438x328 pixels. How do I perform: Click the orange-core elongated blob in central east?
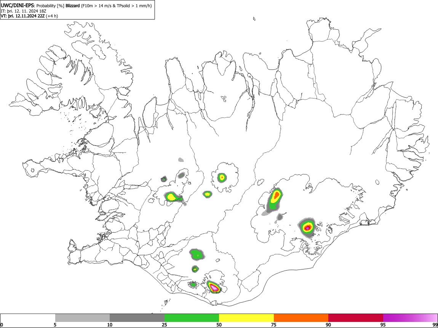(x=275, y=198)
